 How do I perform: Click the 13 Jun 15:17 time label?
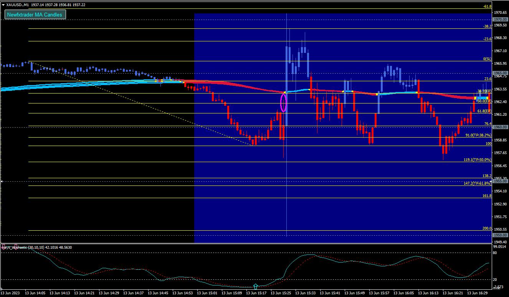coord(256,293)
